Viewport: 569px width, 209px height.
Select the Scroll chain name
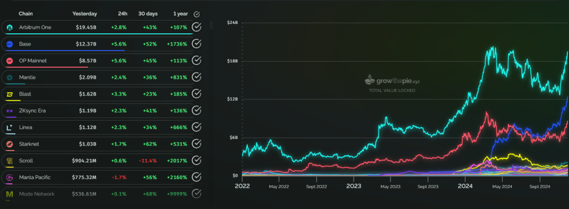tap(26, 161)
